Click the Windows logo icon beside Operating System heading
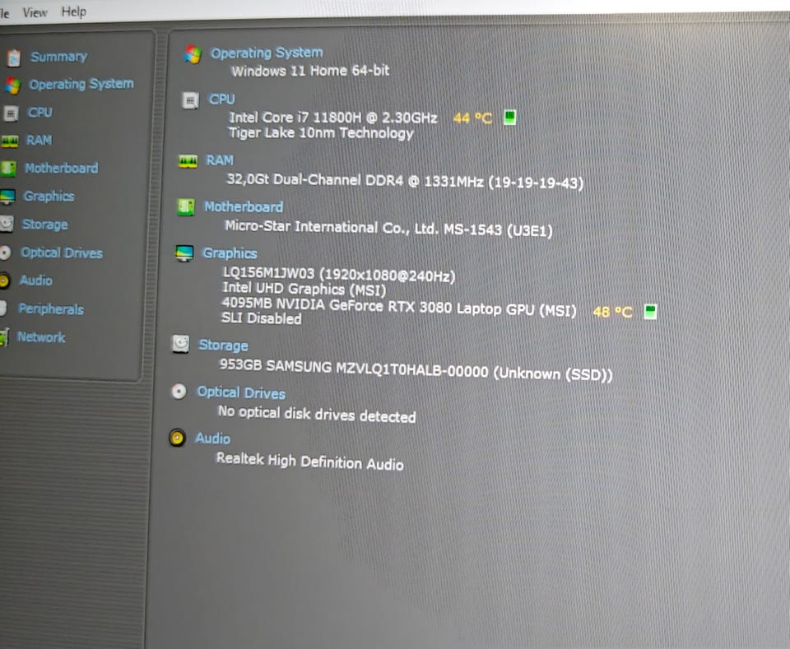The width and height of the screenshot is (790, 649). (193, 54)
